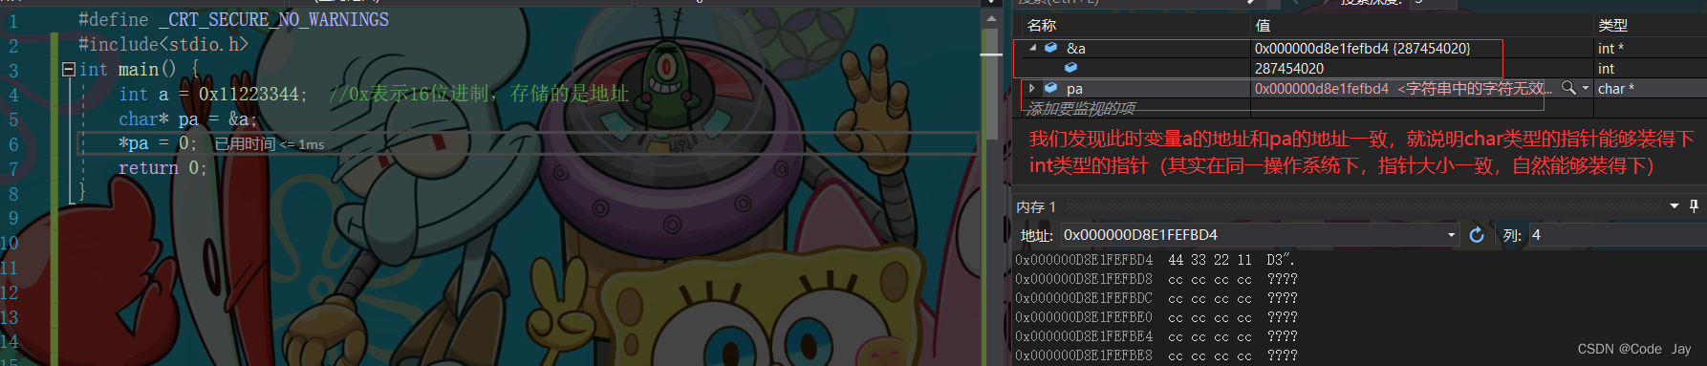Click the code line 'return 0;'

point(162,168)
